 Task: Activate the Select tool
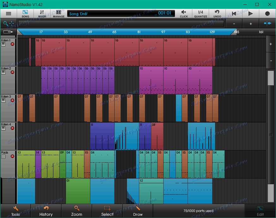(x=107, y=211)
